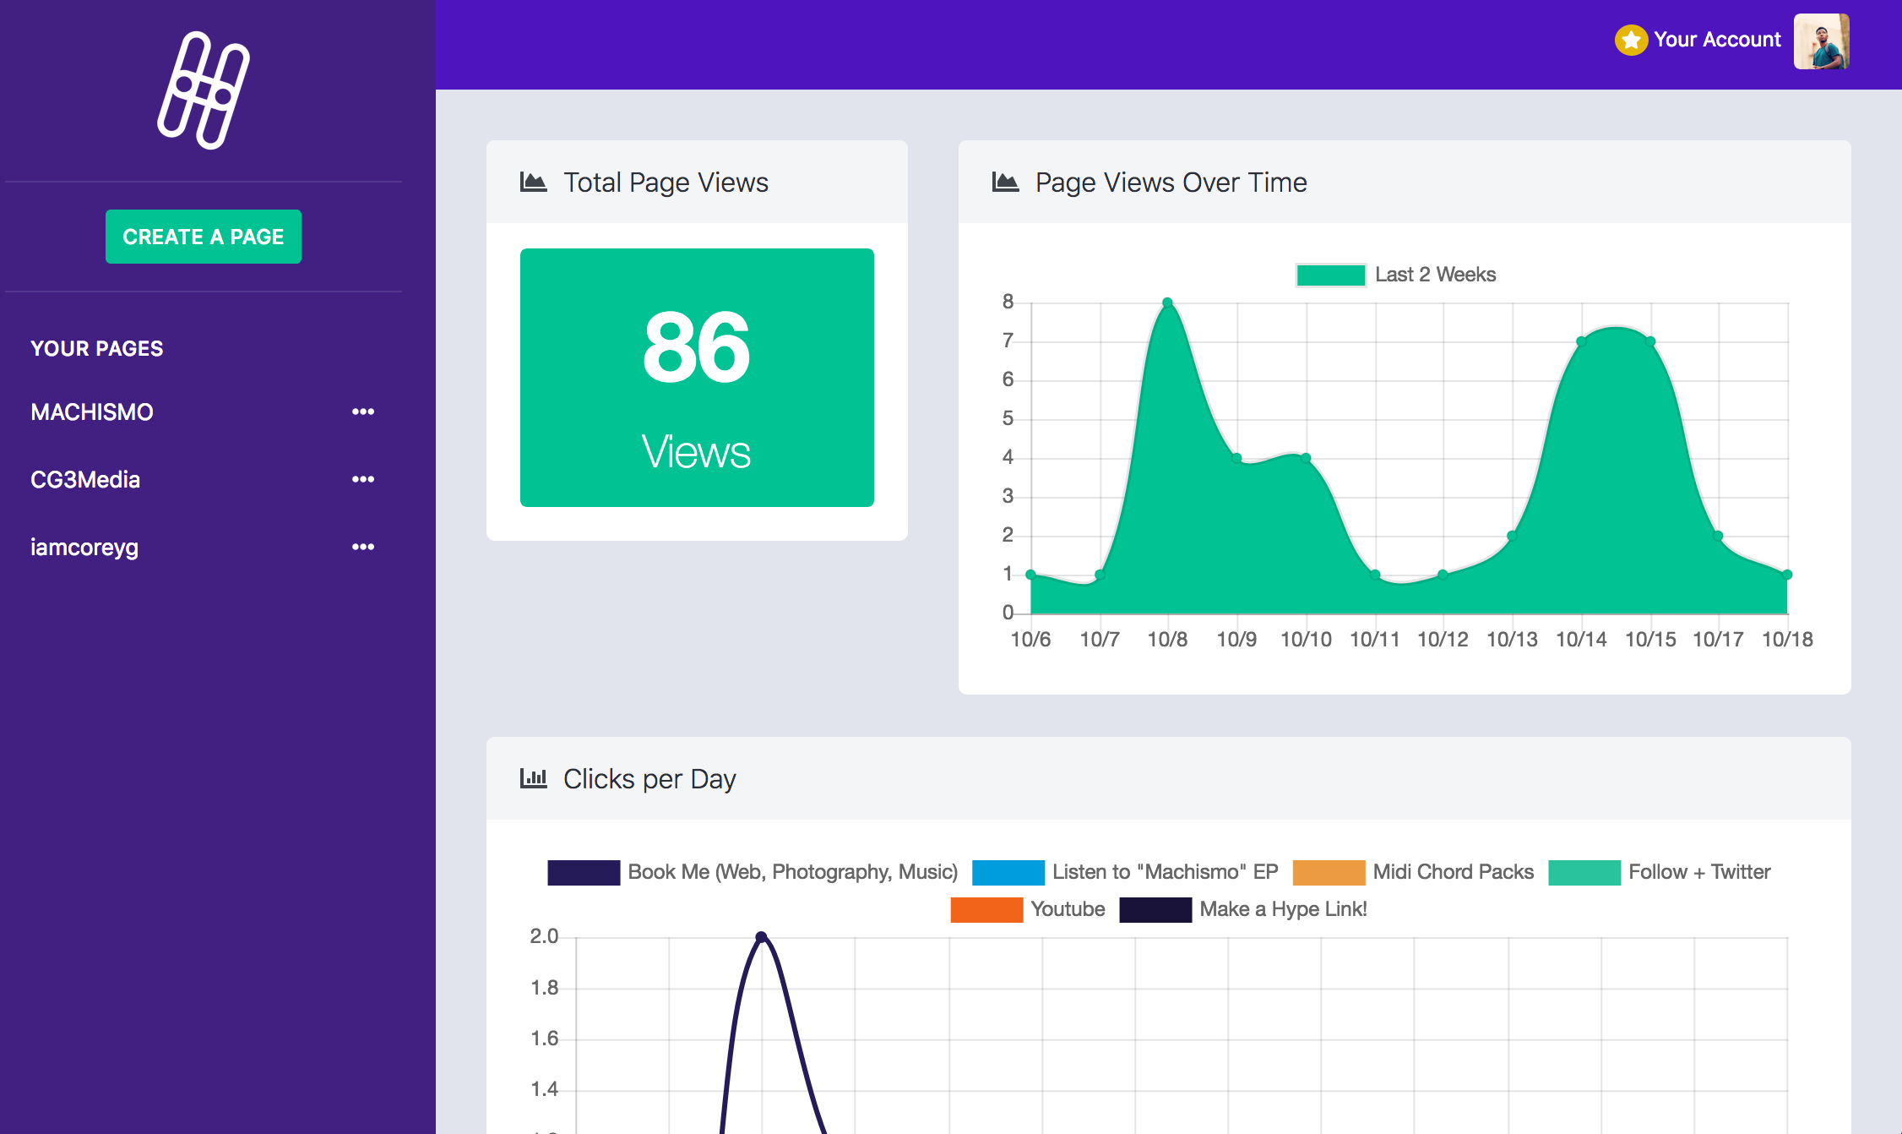Click the Hype logo in the sidebar
Viewport: 1902px width, 1134px height.
202,87
